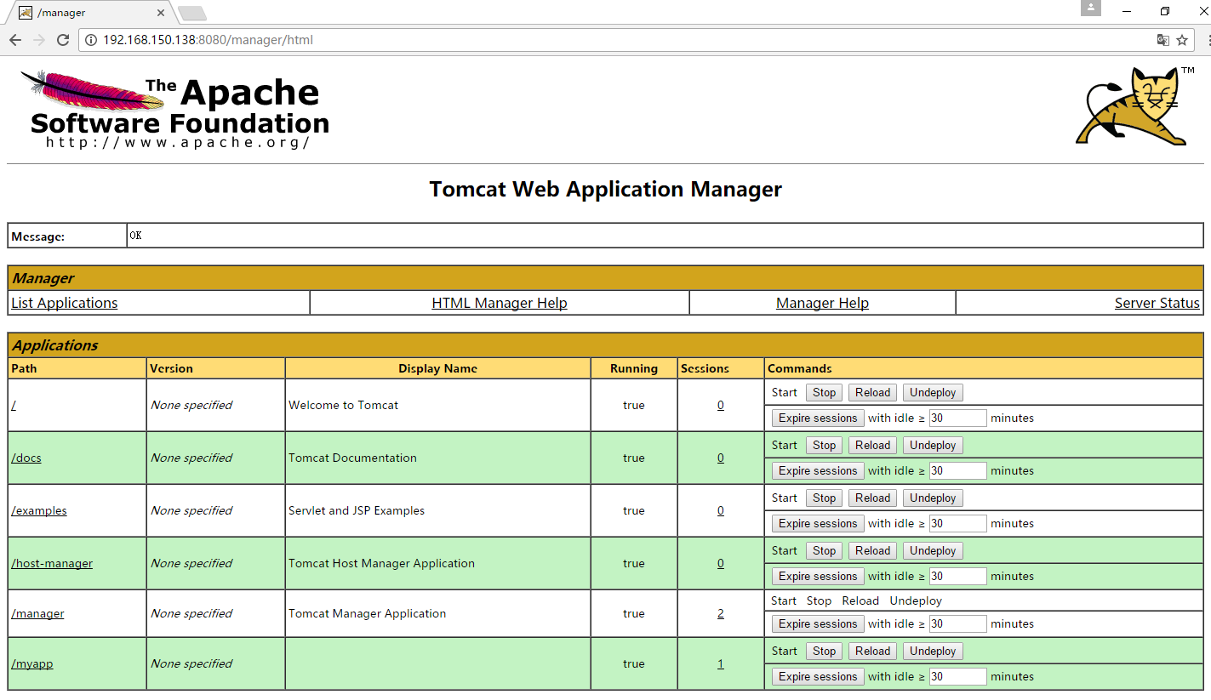
Task: Bookmark this page with the star icon
Action: point(1182,40)
